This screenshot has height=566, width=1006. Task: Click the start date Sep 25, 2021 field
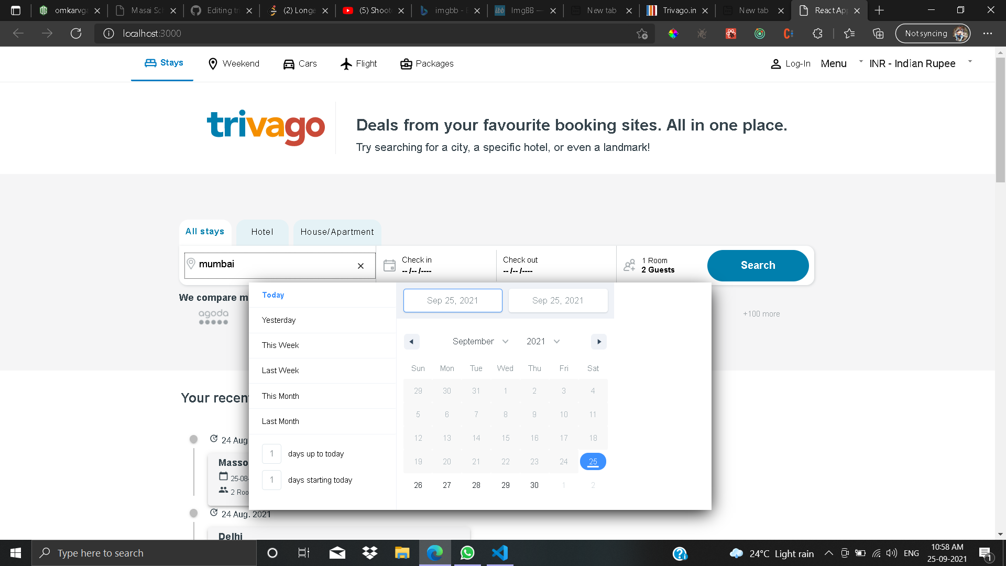click(453, 300)
